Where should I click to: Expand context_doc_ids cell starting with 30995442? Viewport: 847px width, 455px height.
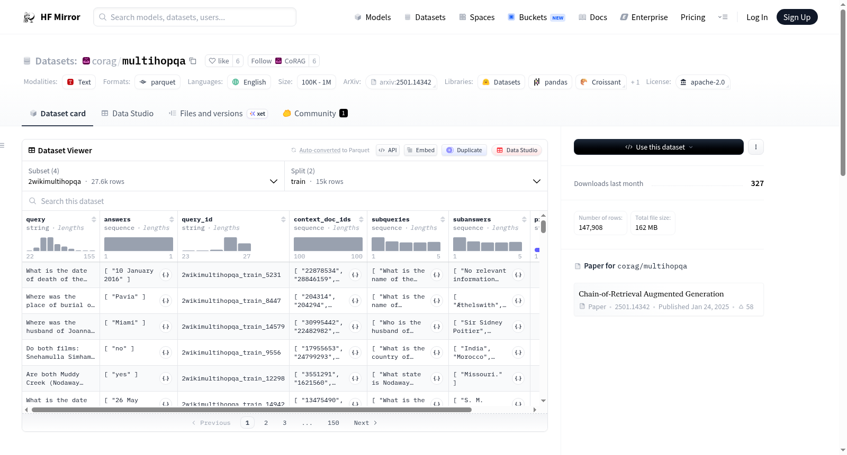pyautogui.click(x=355, y=327)
